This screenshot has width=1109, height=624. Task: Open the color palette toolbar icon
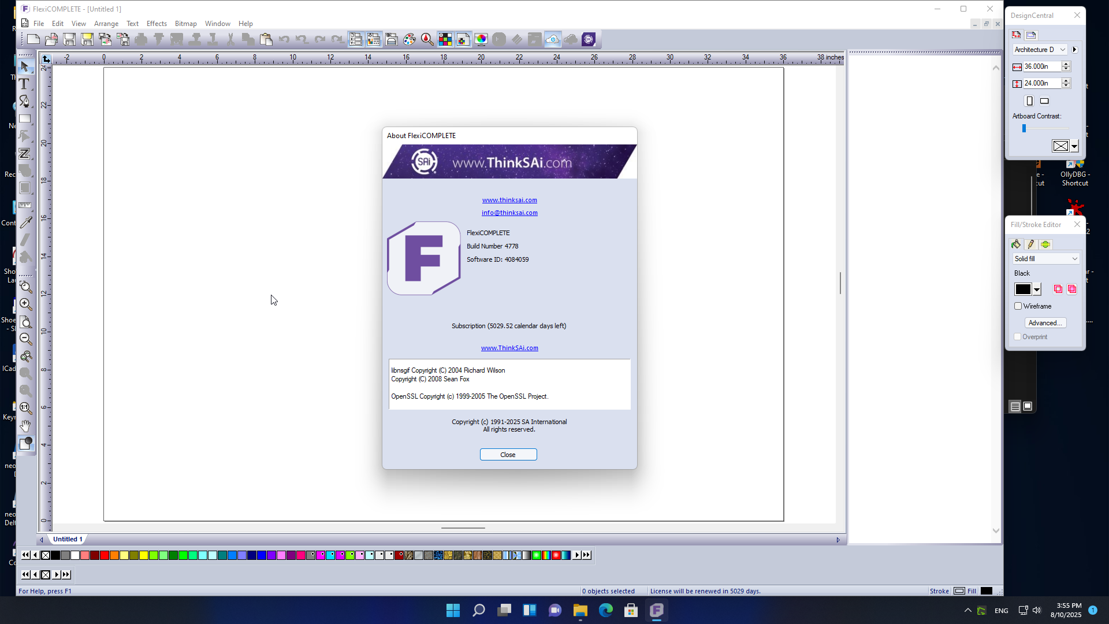[x=410, y=39]
